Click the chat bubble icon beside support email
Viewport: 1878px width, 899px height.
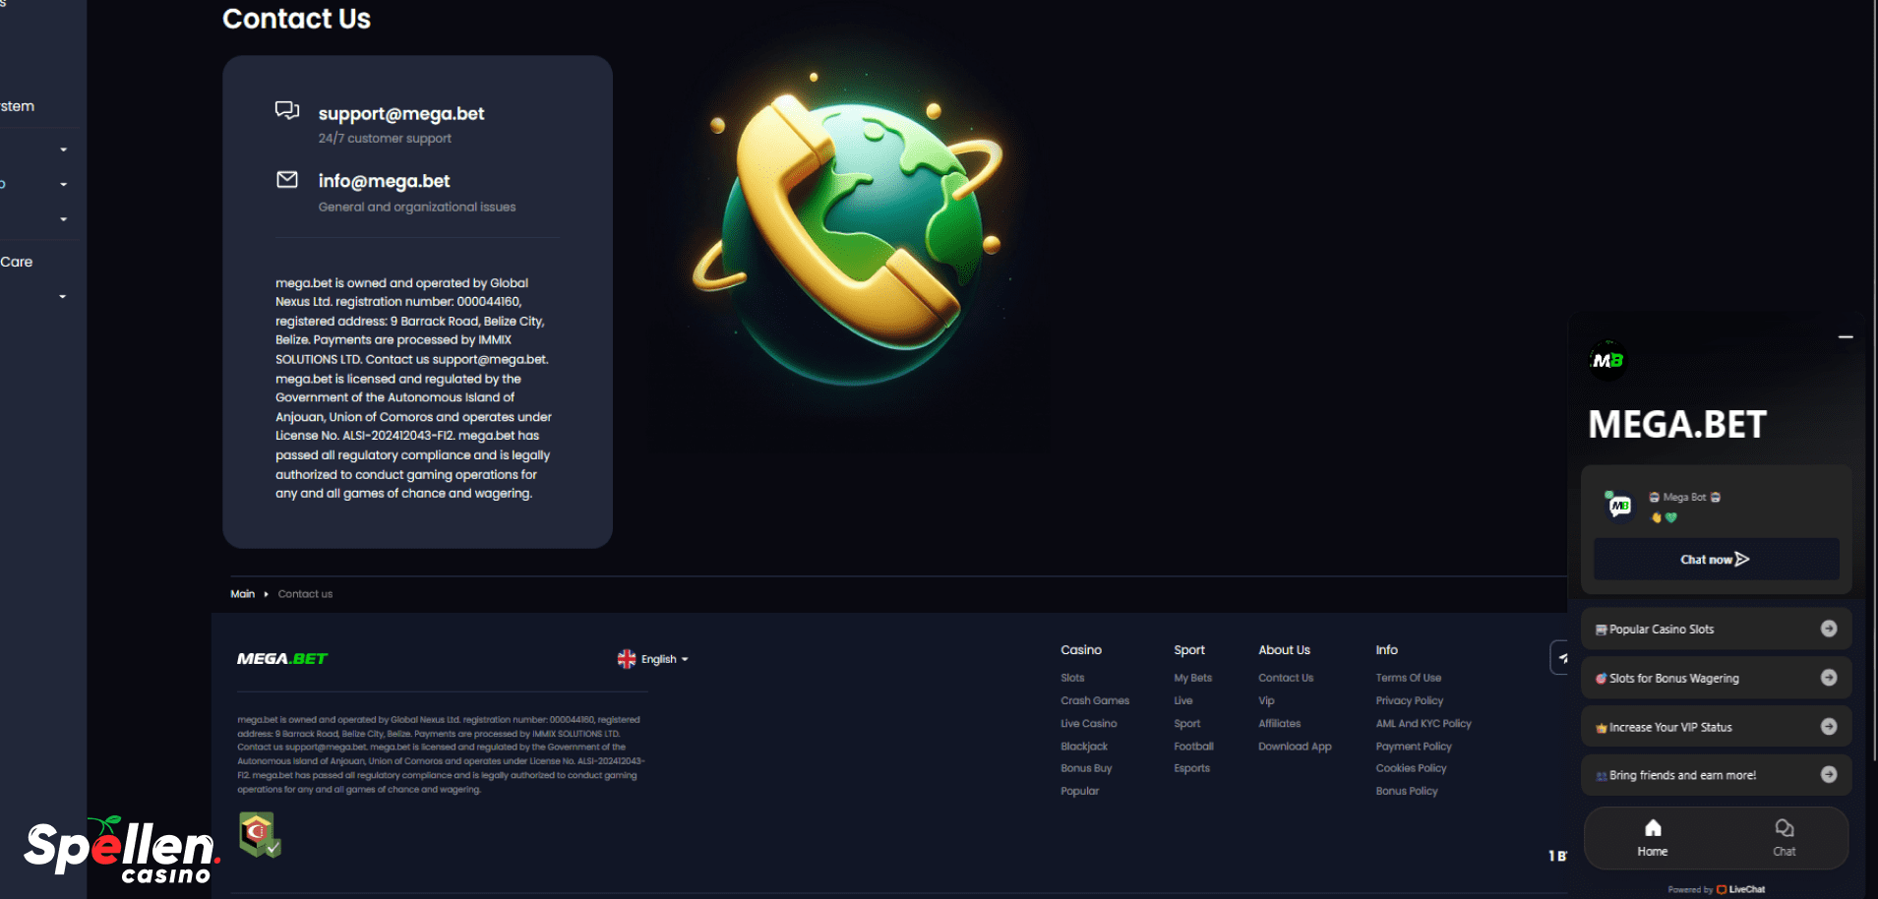[286, 110]
